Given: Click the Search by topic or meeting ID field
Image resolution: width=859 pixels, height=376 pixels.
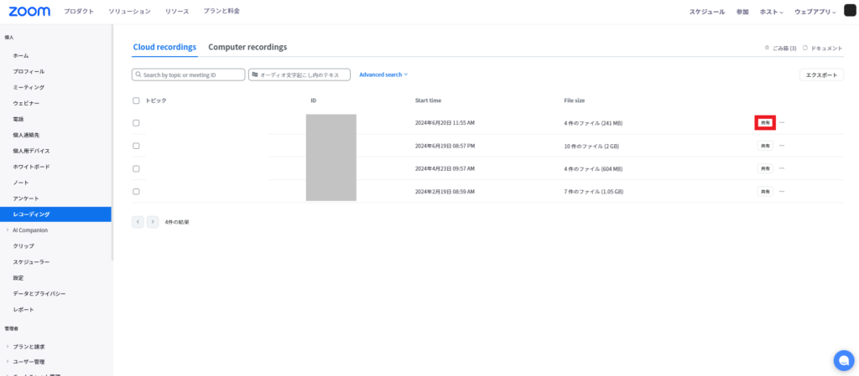Looking at the screenshot, I should pyautogui.click(x=189, y=75).
